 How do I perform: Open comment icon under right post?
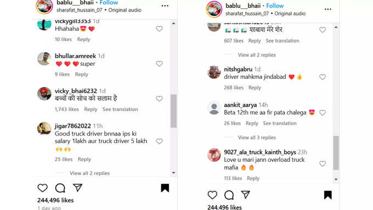pos(229,195)
